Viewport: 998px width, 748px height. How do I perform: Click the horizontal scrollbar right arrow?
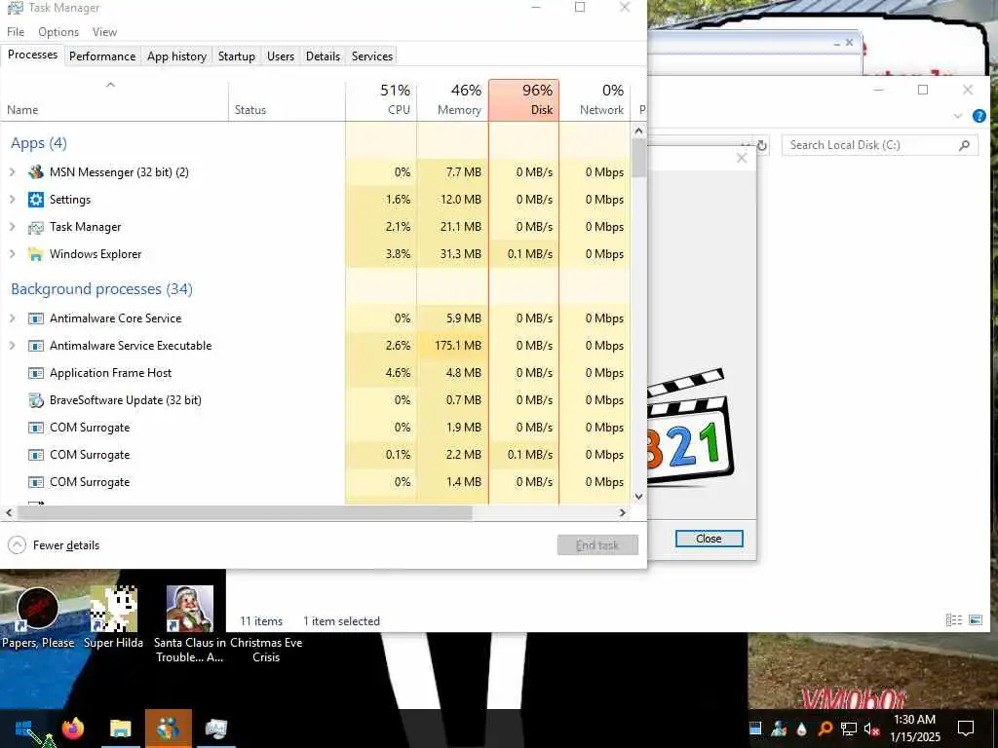pos(623,512)
